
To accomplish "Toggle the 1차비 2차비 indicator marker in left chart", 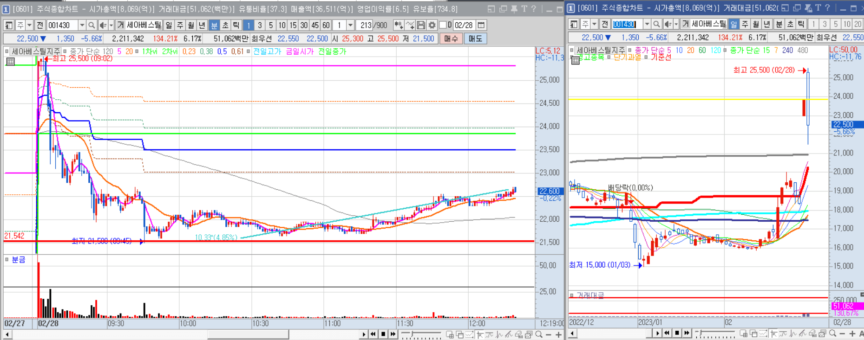I will coord(137,51).
